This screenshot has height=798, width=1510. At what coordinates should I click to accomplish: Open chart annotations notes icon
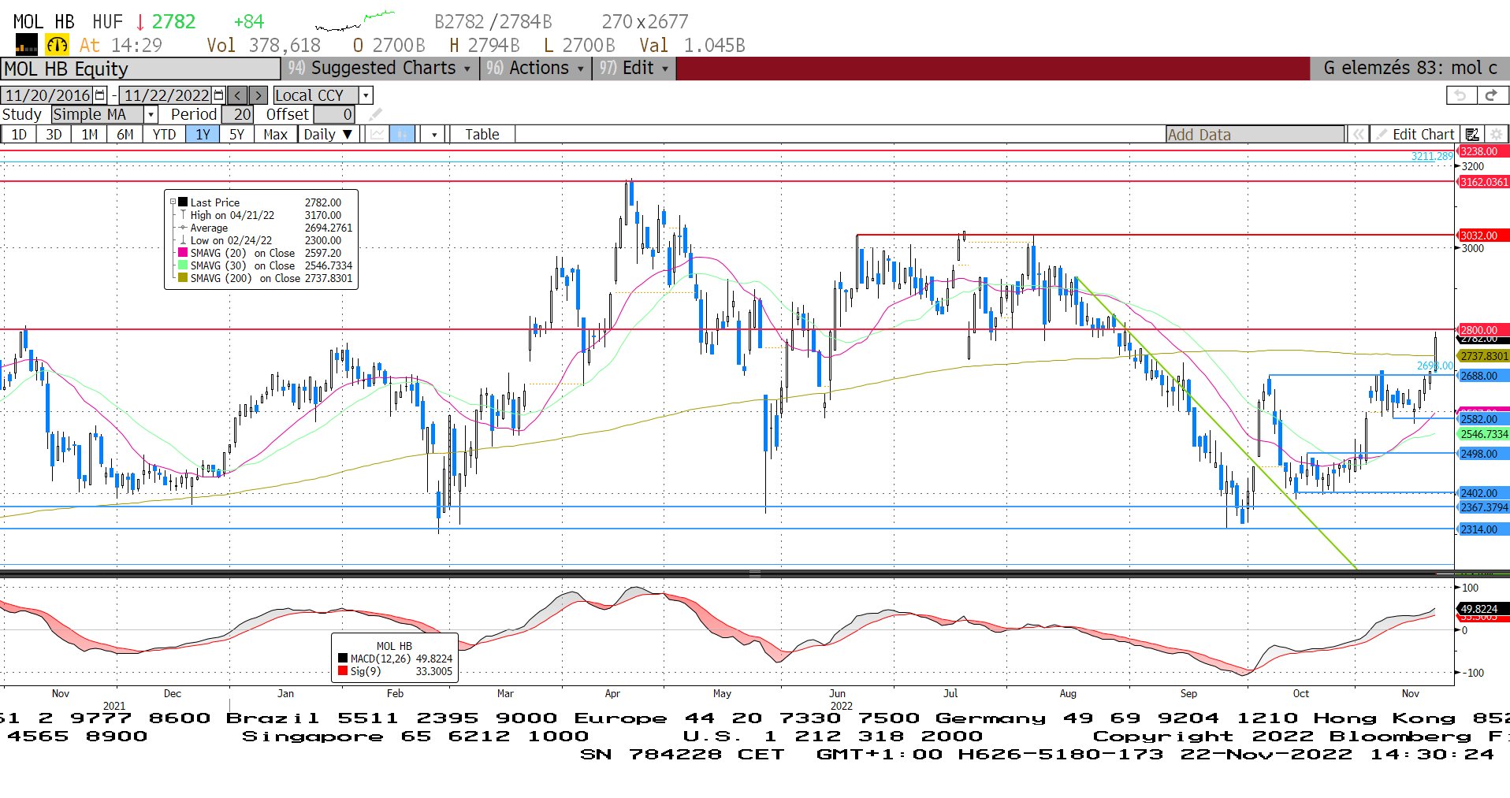(x=1472, y=135)
